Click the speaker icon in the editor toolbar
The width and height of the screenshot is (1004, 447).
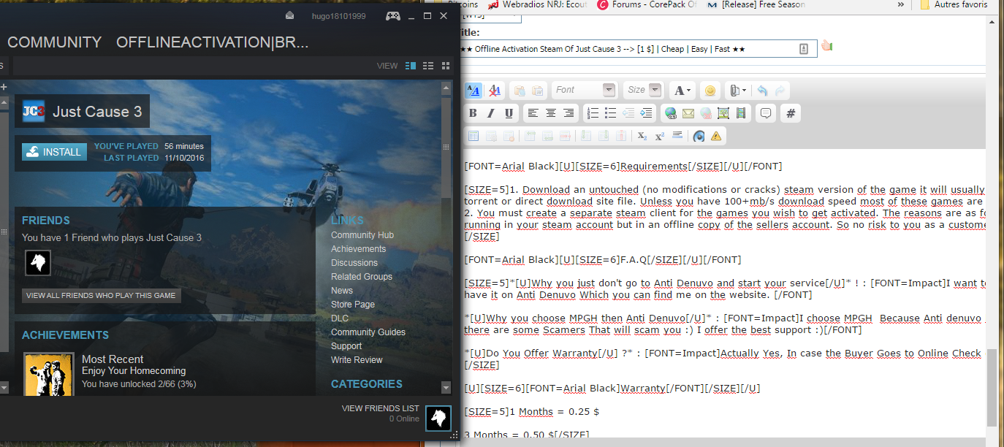coord(699,136)
